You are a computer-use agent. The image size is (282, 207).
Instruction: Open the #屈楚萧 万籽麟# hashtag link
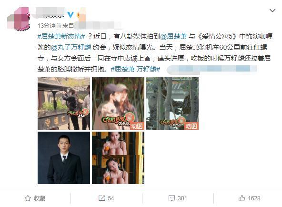coord(135,69)
